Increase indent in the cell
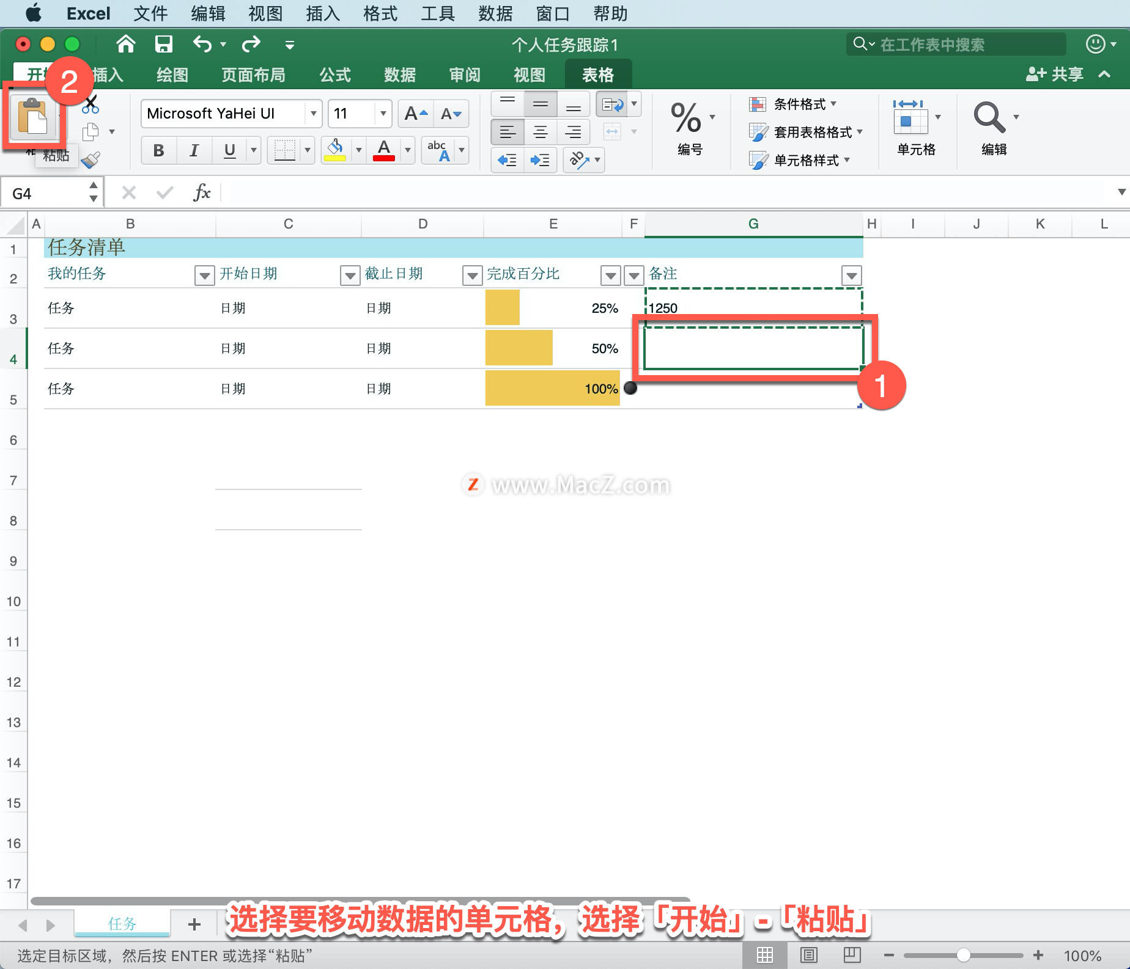 [540, 160]
